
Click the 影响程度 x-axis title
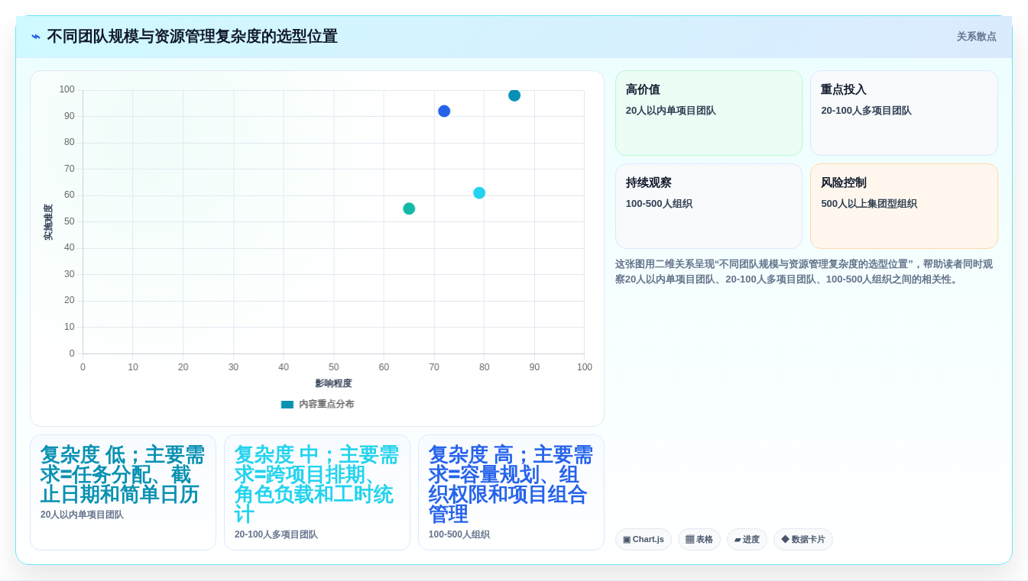(333, 383)
